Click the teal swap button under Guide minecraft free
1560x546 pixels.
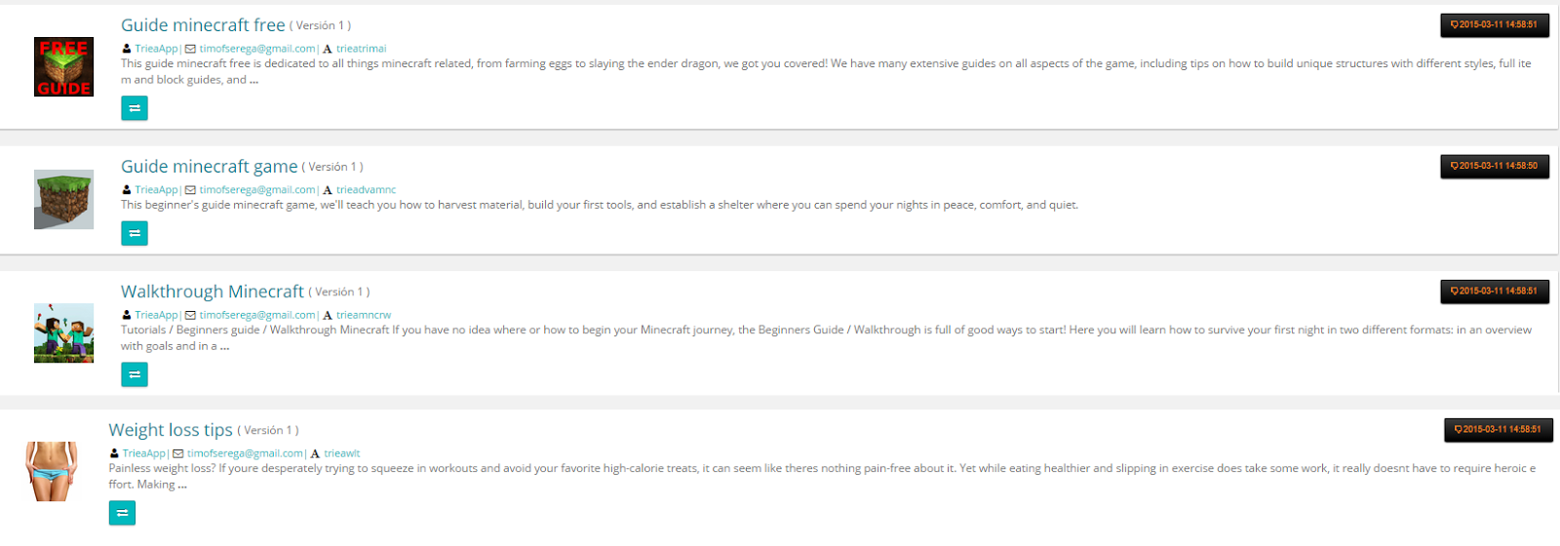135,108
